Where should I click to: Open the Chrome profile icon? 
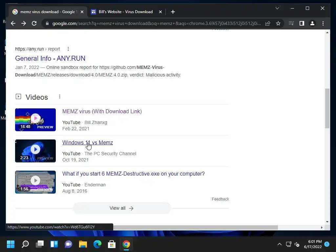tap(312, 23)
